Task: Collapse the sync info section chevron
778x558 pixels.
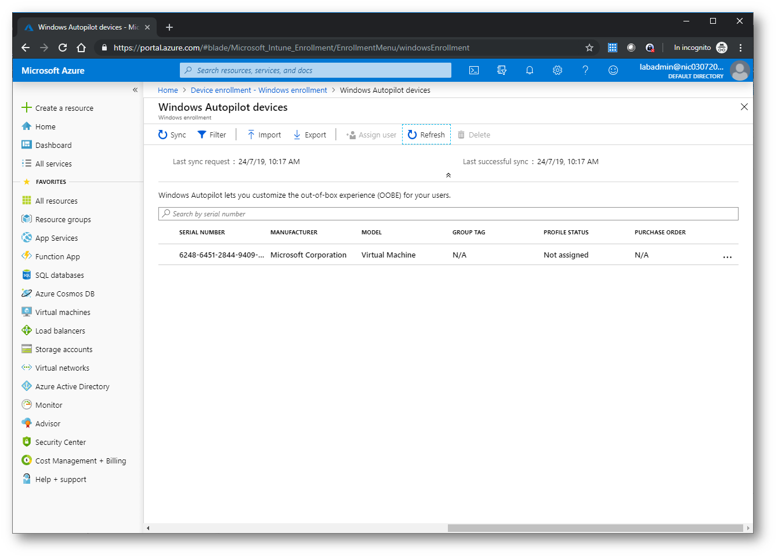Action: click(x=448, y=175)
